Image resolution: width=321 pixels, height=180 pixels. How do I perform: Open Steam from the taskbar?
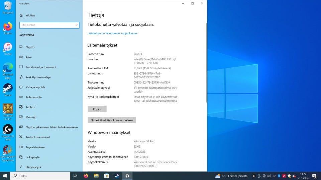[117, 176]
